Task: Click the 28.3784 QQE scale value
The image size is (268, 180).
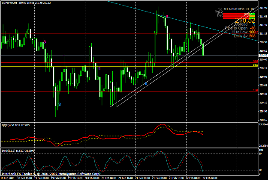Action: click(x=263, y=146)
